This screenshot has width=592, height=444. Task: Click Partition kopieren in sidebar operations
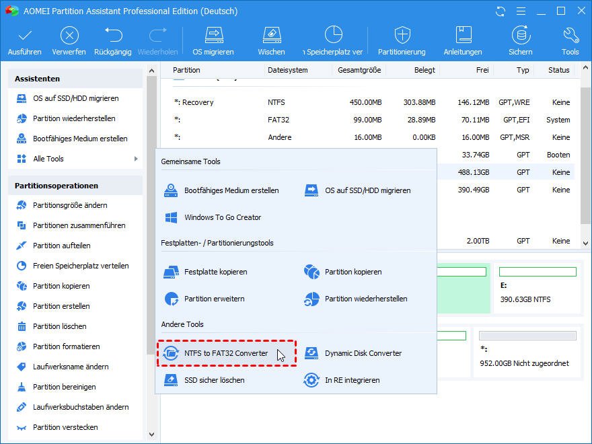point(75,286)
